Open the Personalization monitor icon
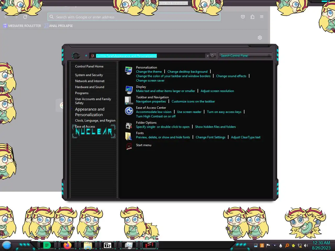Screen dimensions: 335x251 tap(129, 71)
